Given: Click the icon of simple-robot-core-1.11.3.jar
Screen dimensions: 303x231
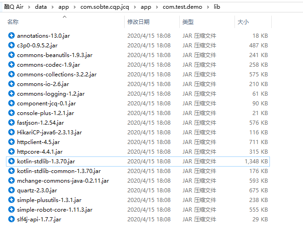Looking at the screenshot, I should click(x=11, y=210).
